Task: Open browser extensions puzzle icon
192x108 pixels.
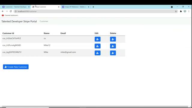Action: click(181, 11)
